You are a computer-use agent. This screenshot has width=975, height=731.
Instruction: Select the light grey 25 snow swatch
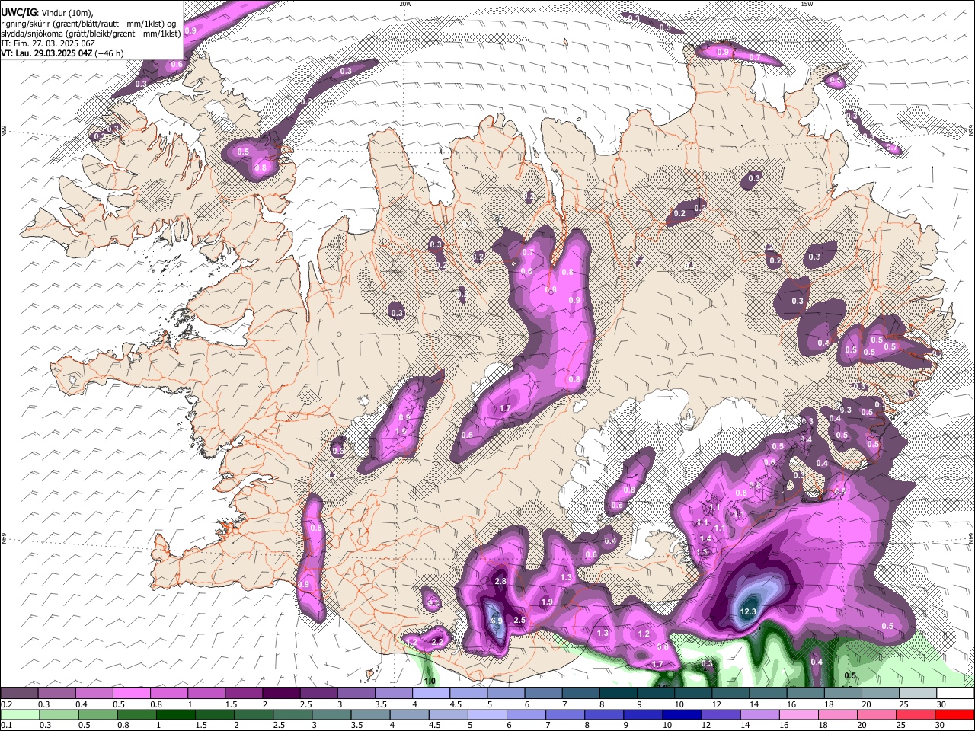(917, 693)
